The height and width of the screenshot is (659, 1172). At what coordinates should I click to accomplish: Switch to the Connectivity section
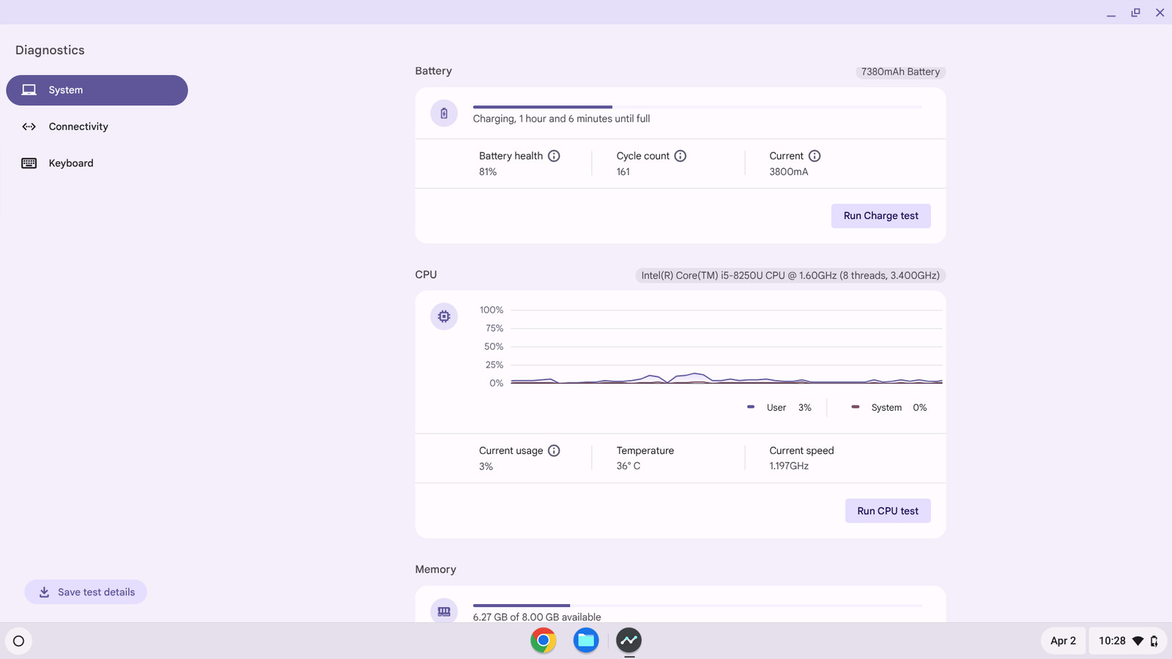97,127
